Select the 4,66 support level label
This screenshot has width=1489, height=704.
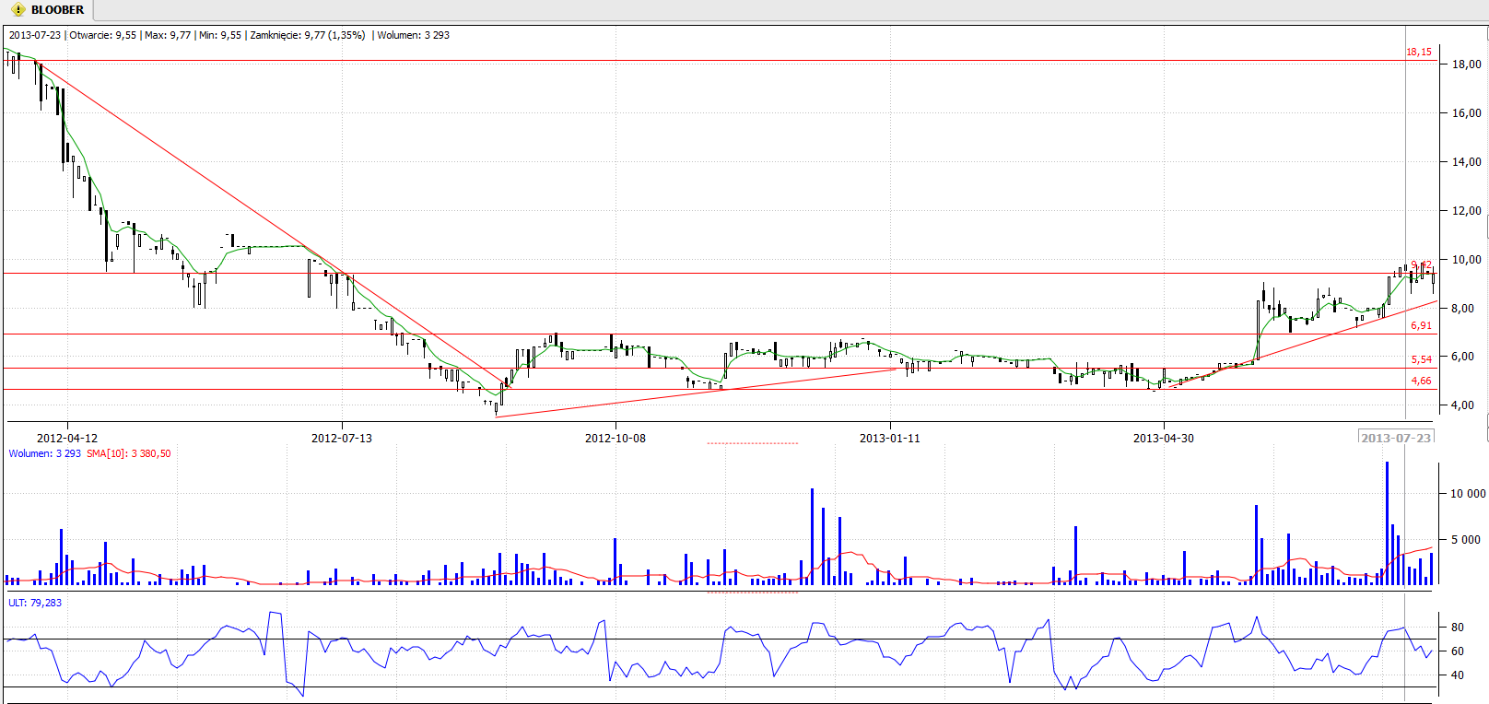pos(1421,381)
